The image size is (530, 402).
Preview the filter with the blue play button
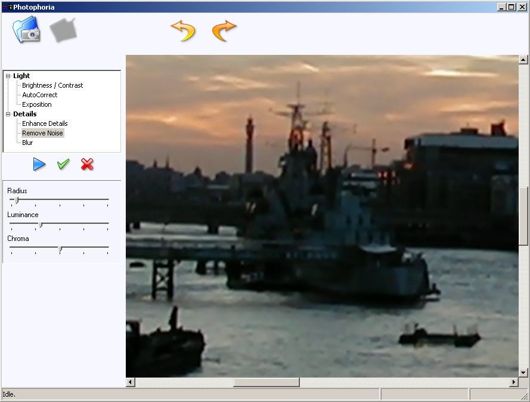(x=39, y=164)
